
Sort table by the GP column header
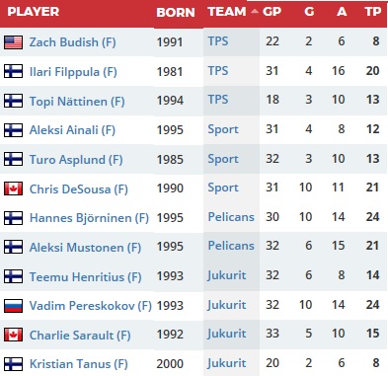pyautogui.click(x=272, y=12)
